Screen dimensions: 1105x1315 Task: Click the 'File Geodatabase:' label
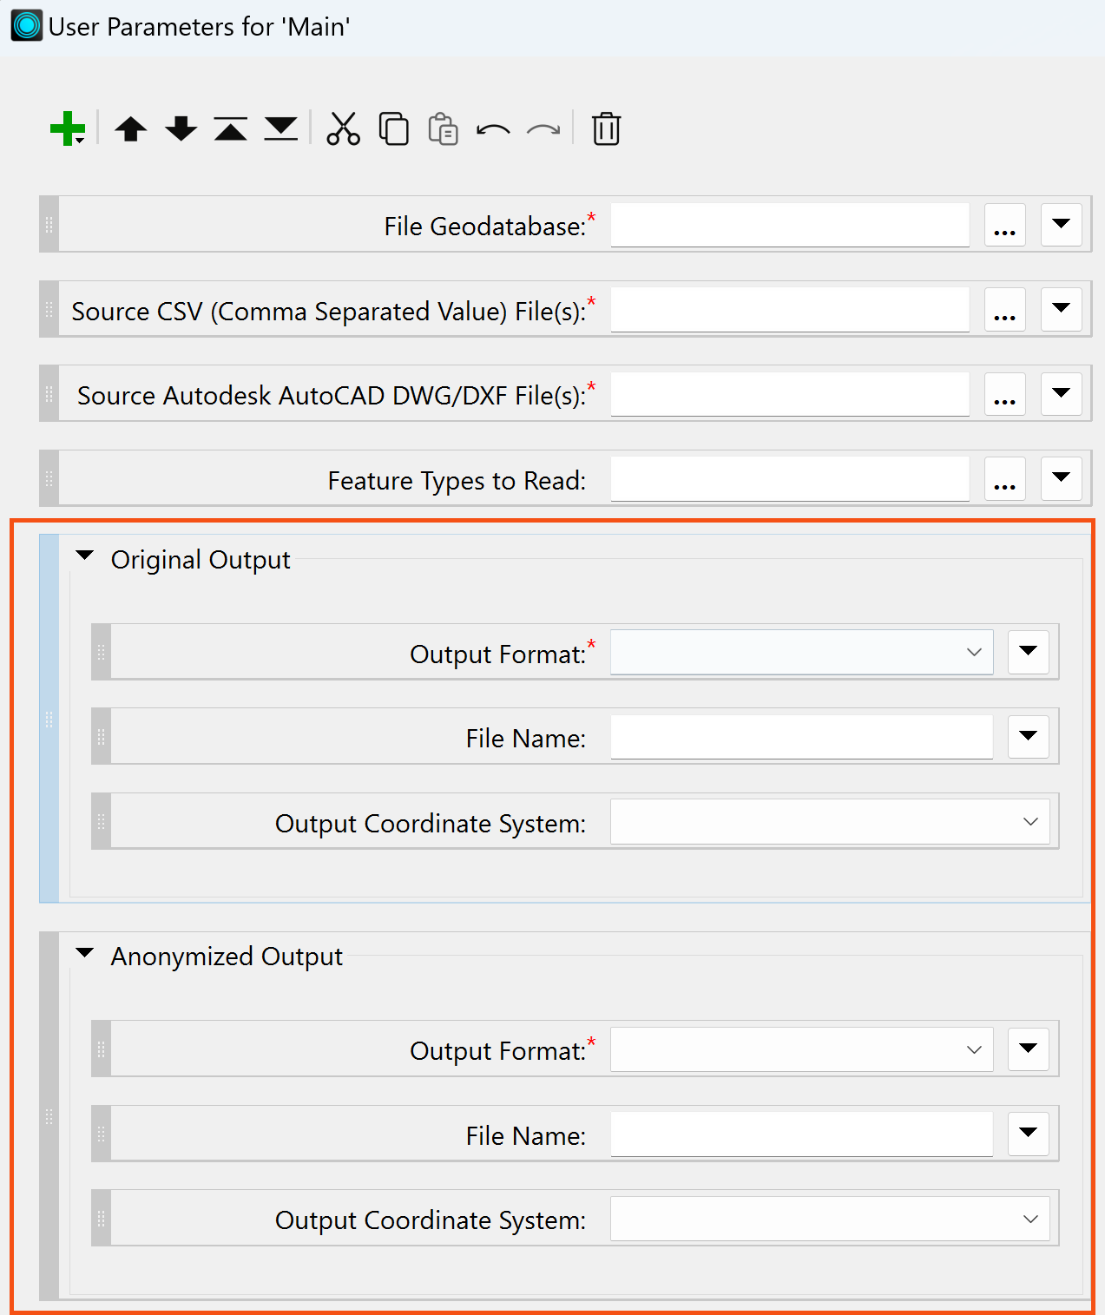[485, 227]
